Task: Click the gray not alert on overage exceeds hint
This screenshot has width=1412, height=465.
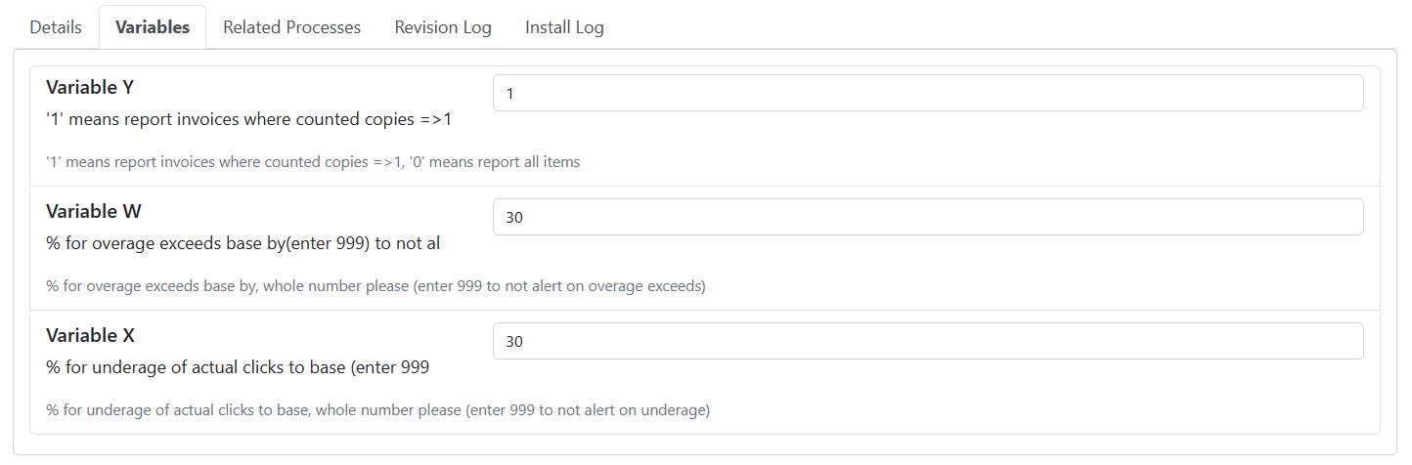Action: point(375,286)
